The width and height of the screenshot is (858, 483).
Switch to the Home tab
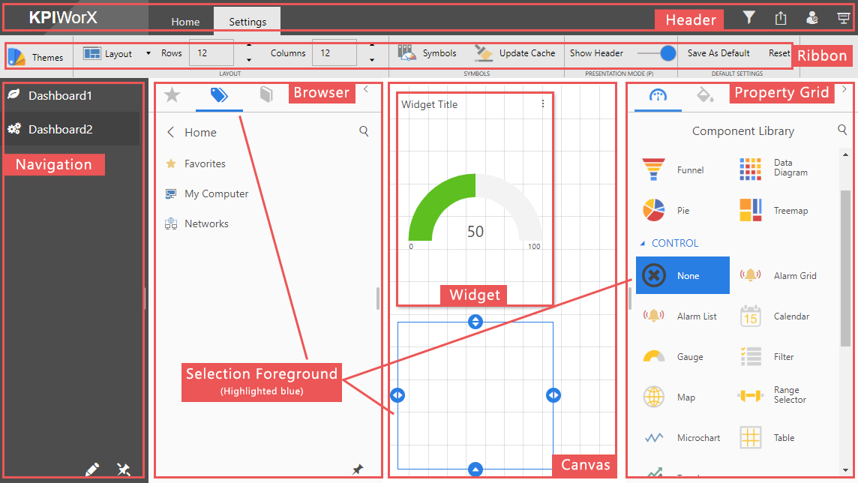(x=185, y=22)
